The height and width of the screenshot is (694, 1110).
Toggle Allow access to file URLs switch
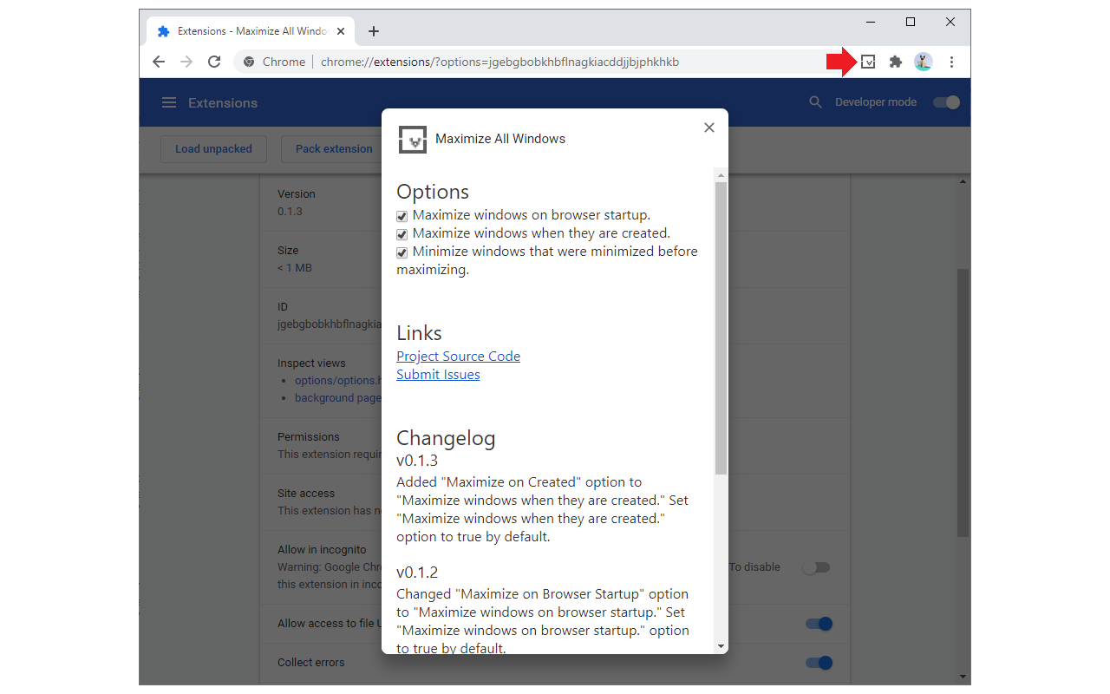819,624
